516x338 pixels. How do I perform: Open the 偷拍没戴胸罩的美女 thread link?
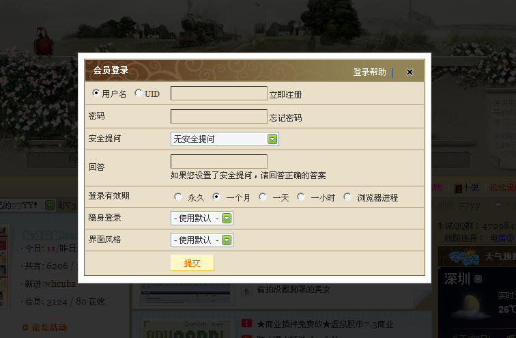293,290
